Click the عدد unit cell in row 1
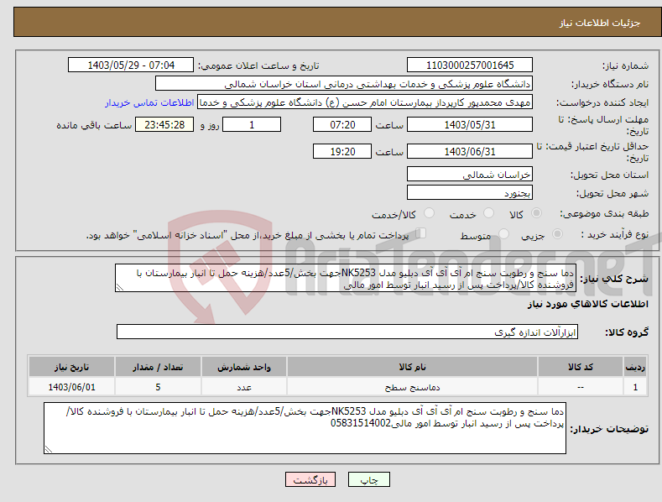This screenshot has height=502, width=662. point(244,387)
